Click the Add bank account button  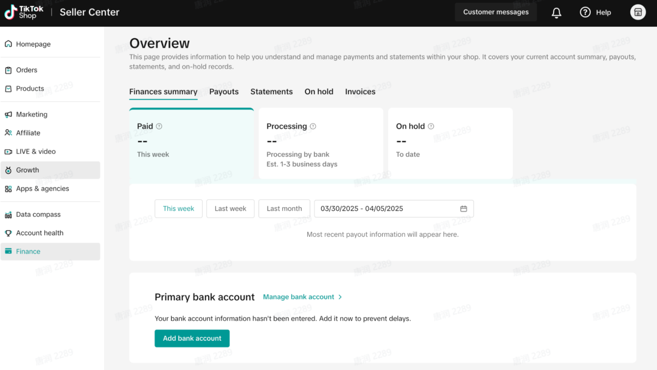tap(192, 338)
